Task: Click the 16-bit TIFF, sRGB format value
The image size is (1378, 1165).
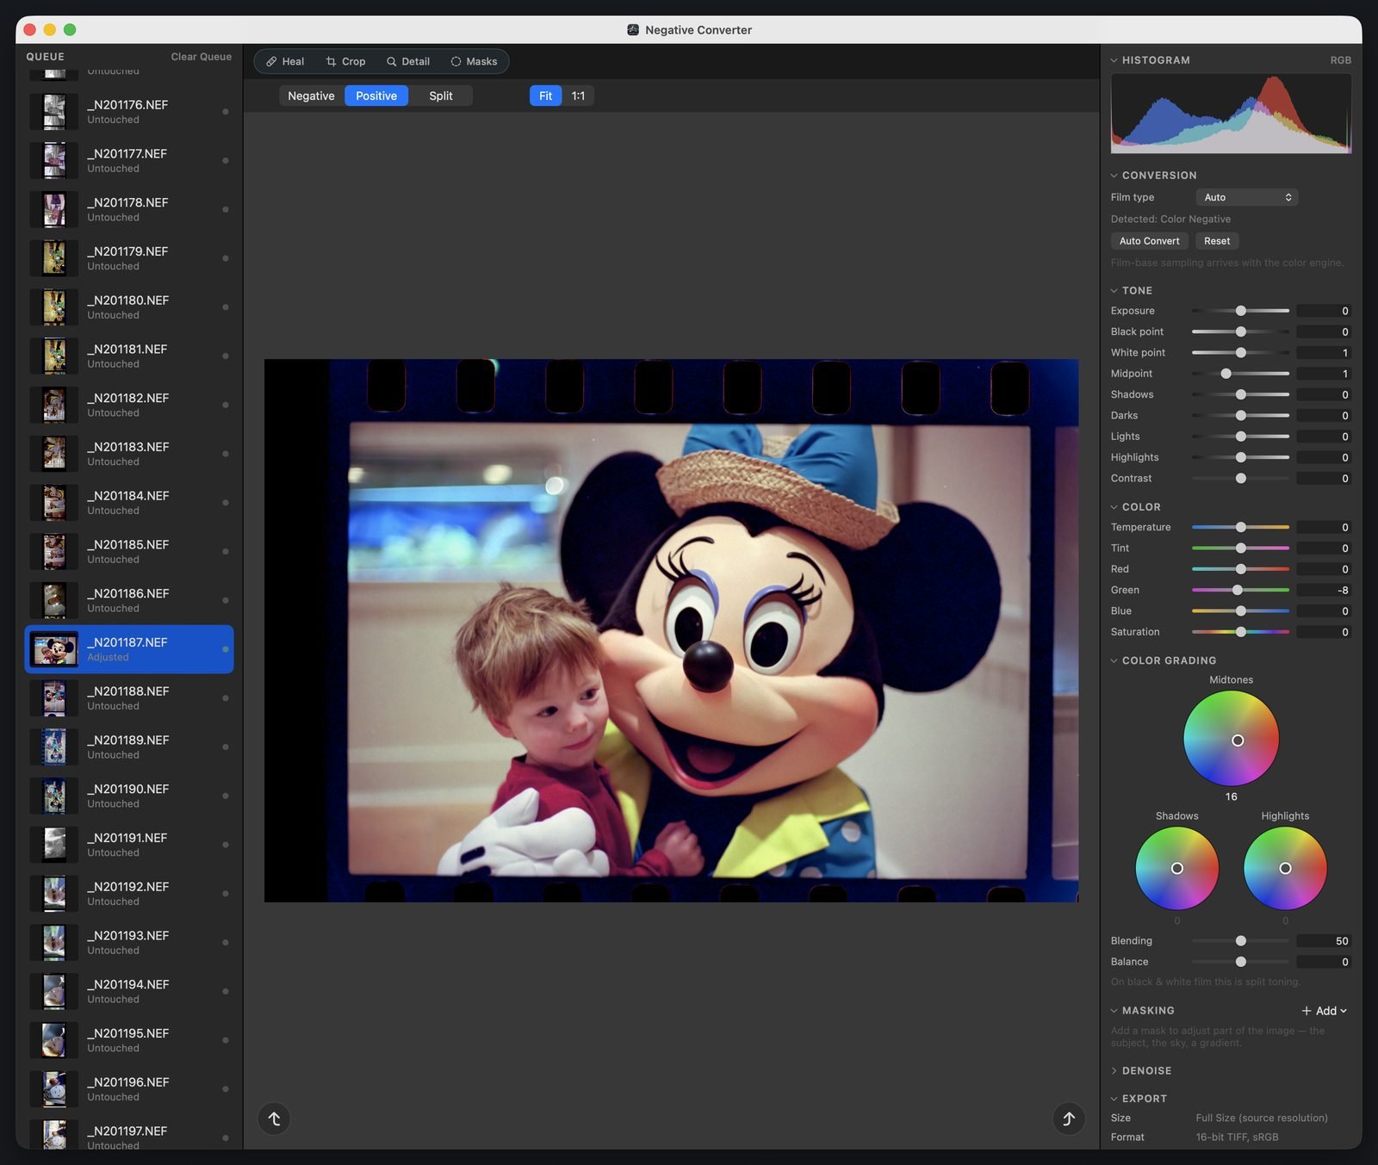Action: coord(1237,1137)
